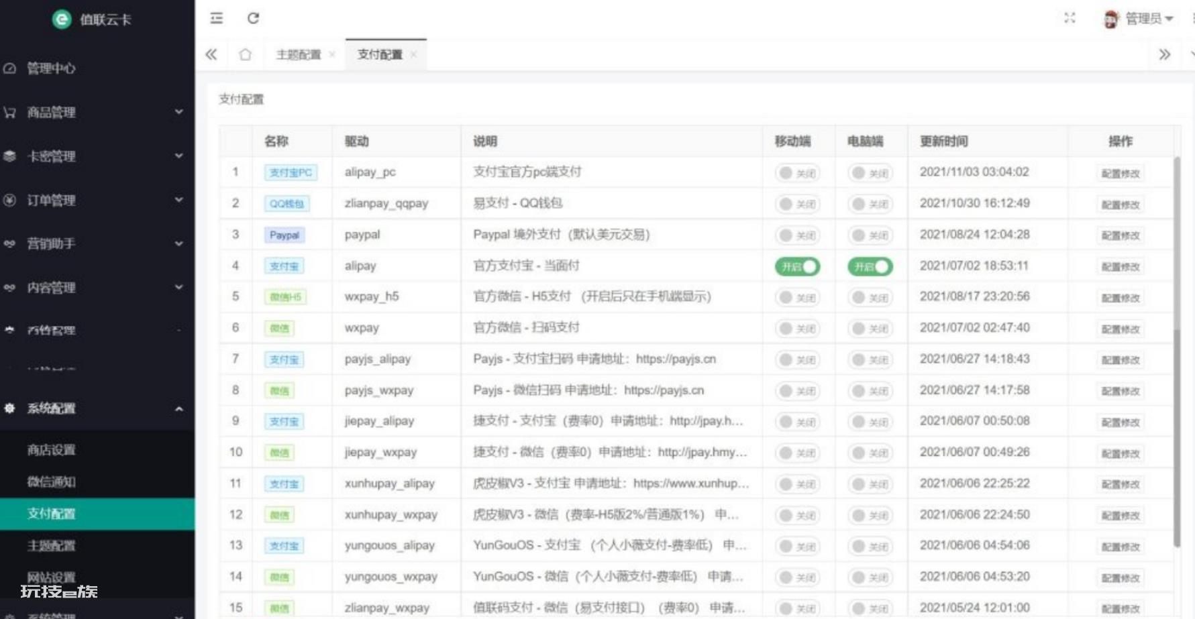Click the sidebar collapse menu icon
The image size is (1195, 619).
point(216,18)
